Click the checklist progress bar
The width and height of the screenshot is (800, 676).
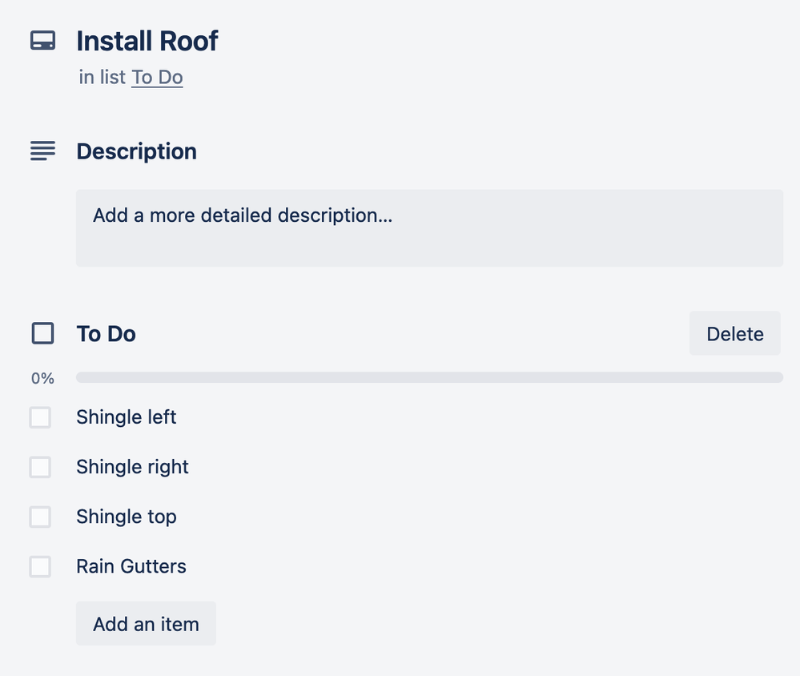point(429,377)
